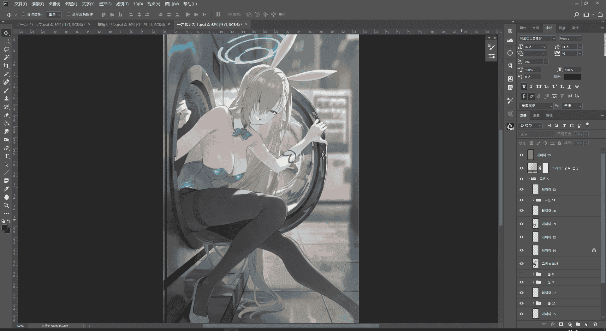Select the Brush tool
This screenshot has height=331, width=606.
pos(6,91)
